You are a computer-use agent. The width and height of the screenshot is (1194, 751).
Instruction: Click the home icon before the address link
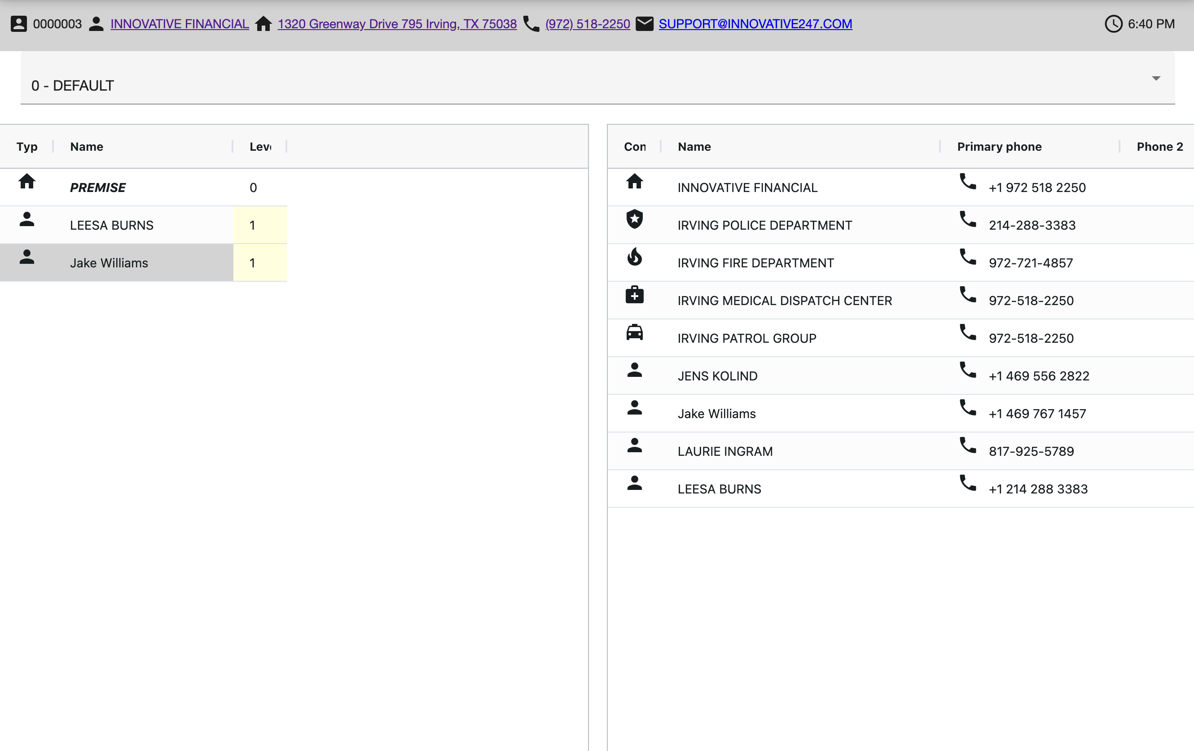click(x=263, y=24)
